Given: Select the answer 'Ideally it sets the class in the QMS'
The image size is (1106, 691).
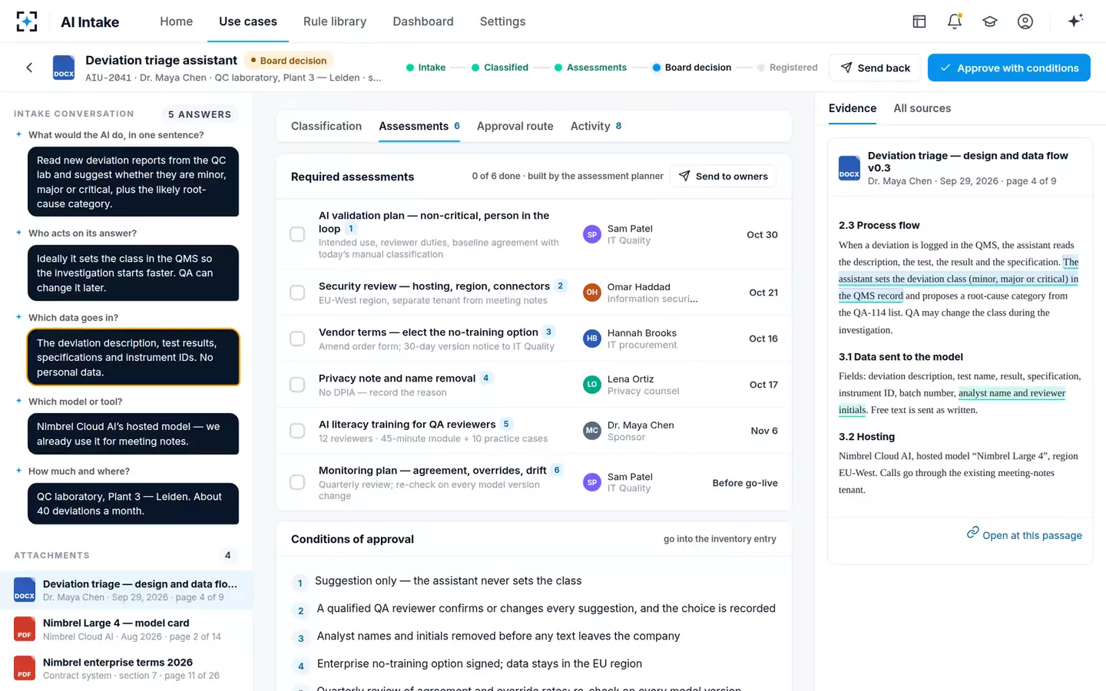Looking at the screenshot, I should (x=133, y=273).
